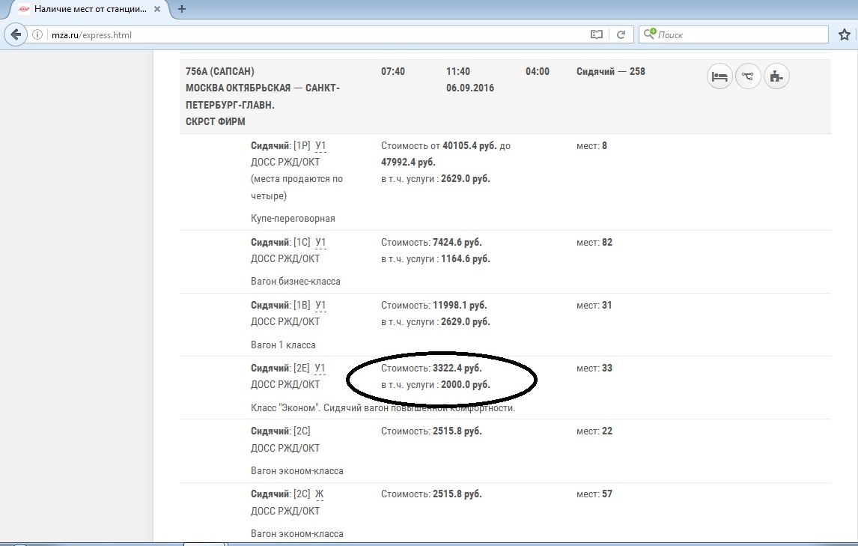Open the У1 link in the 1В row
Screen dimensions: 858x546
click(320, 306)
